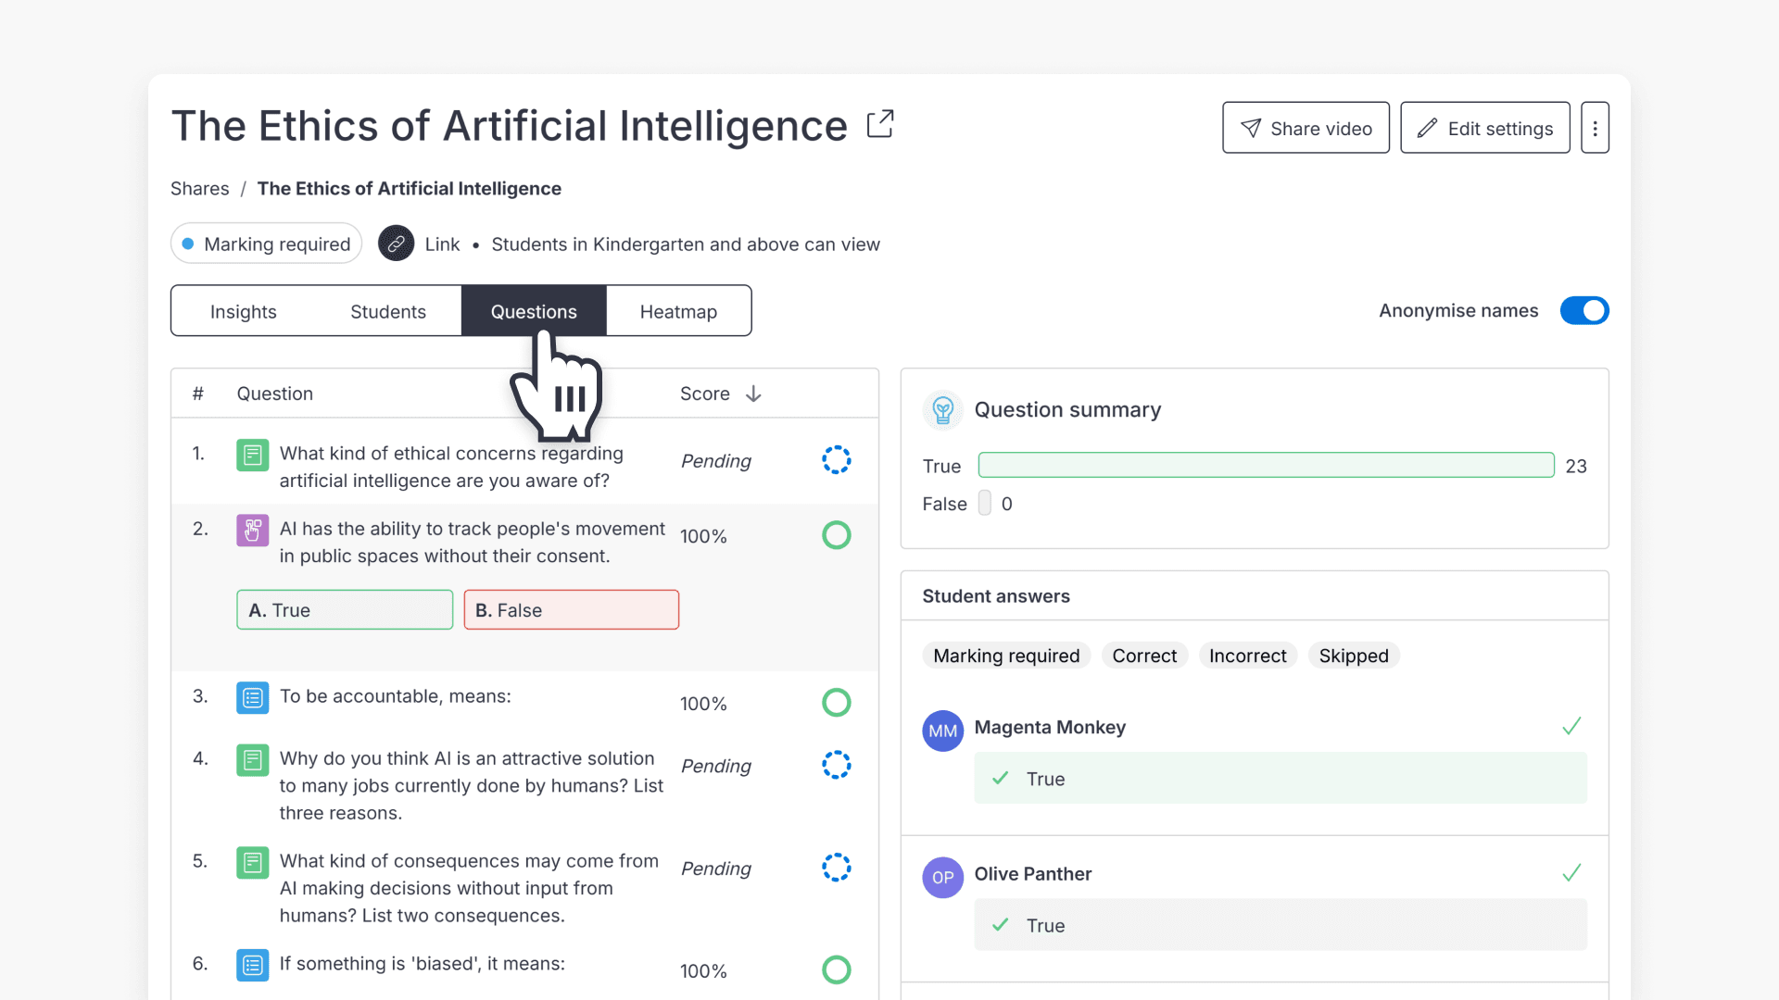Select the purple true/false icon on question 2
Screen dimensions: 1779x1000
point(251,530)
